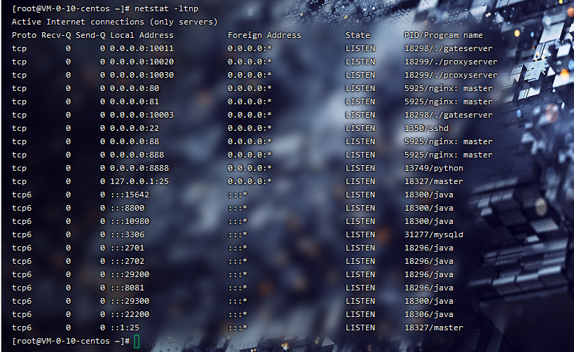Click the 0.0.0.0:8888 local address

point(139,168)
